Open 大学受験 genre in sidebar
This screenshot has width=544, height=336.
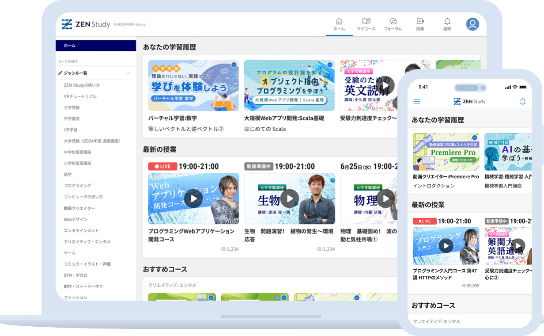[x=72, y=107]
